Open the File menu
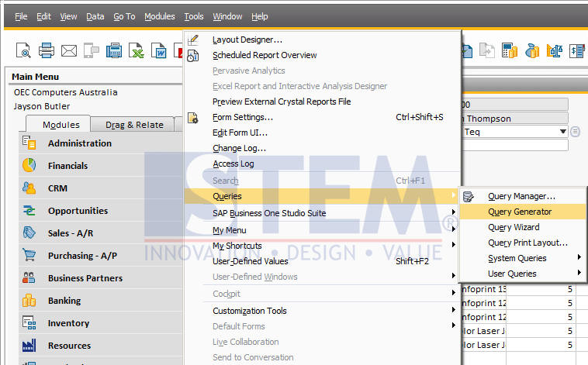 click(x=21, y=16)
